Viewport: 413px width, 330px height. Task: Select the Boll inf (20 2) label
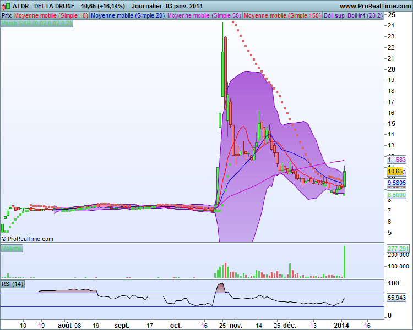(365, 15)
